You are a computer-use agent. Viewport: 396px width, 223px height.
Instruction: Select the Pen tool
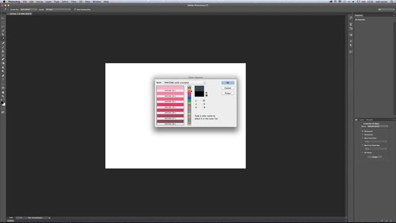(x=3, y=76)
